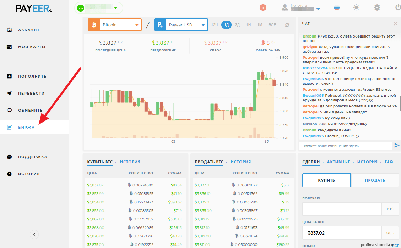This screenshot has width=401, height=248.
Task: Select the 1Д chart interval
Action: tap(226, 25)
